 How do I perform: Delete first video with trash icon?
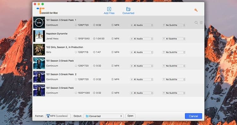pos(201,23)
